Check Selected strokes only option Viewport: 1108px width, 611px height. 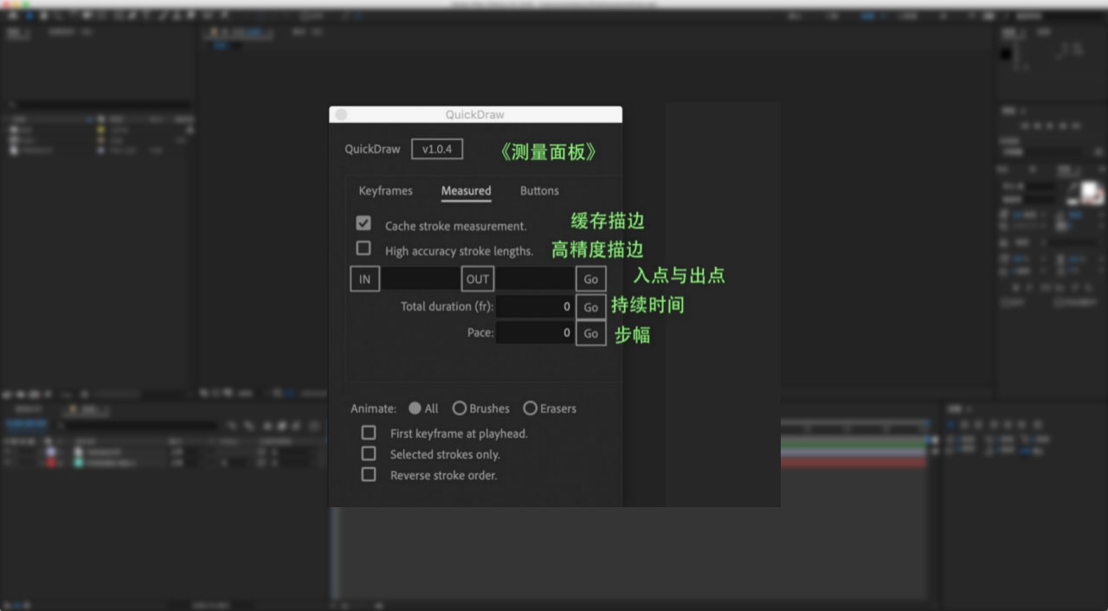coord(369,453)
